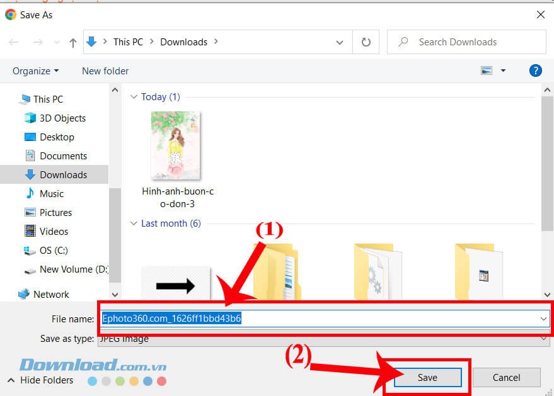Expand the File name history dropdown
Image resolution: width=554 pixels, height=396 pixels.
(543, 319)
